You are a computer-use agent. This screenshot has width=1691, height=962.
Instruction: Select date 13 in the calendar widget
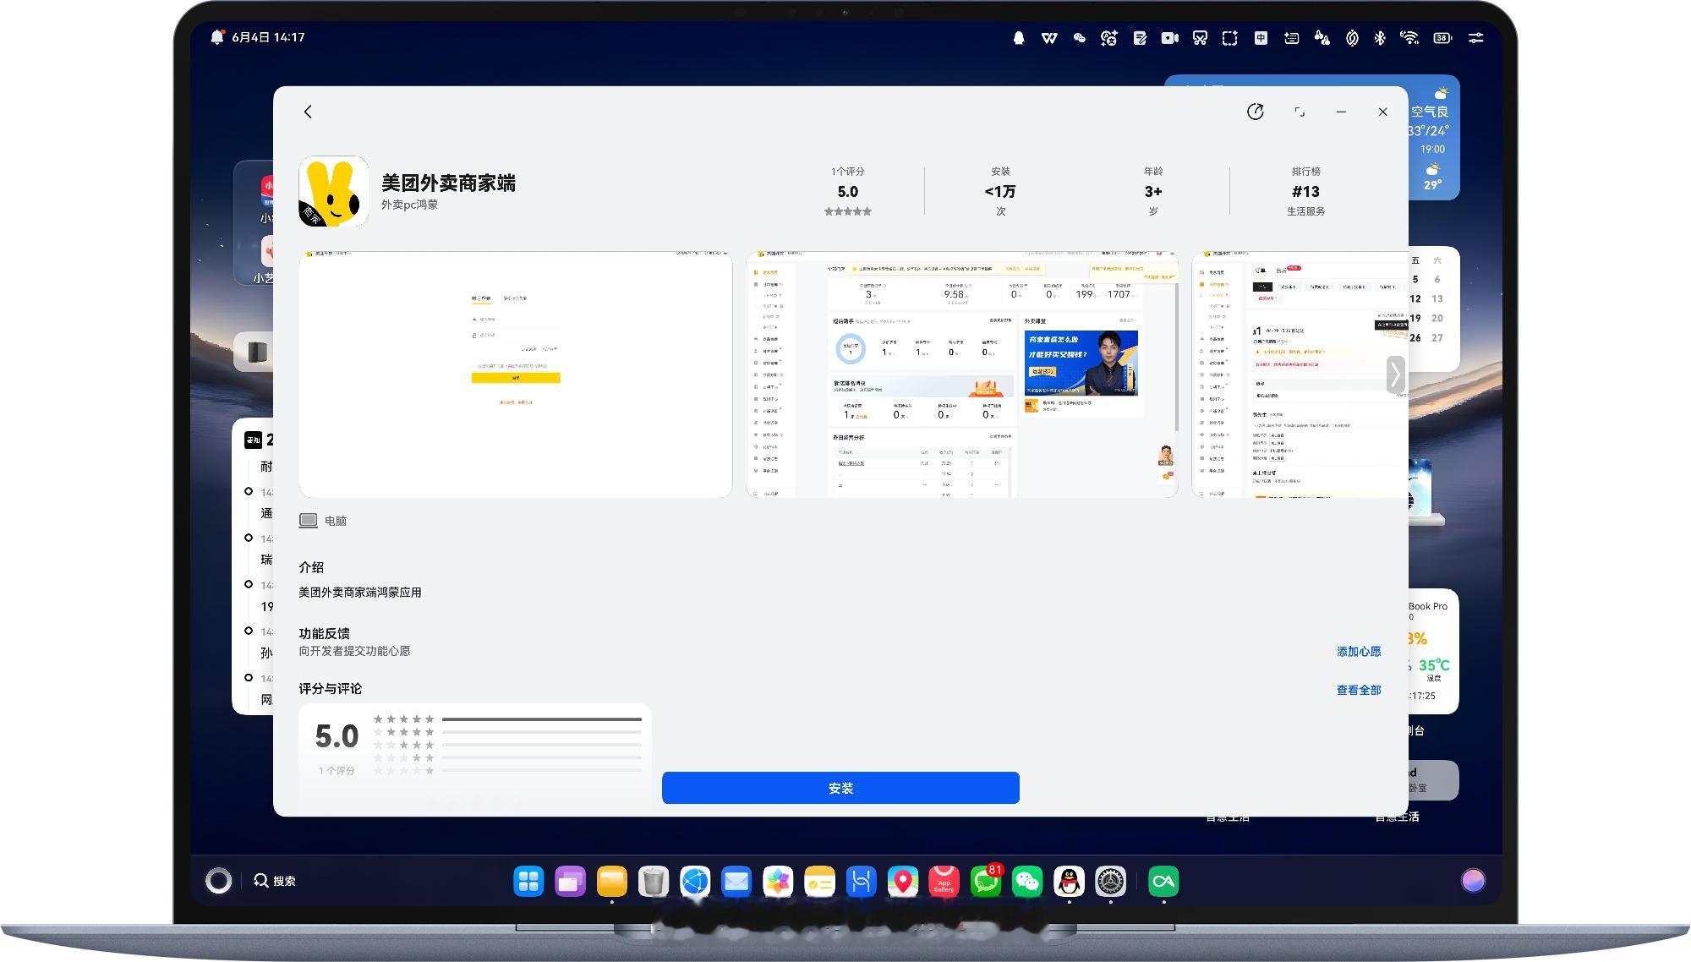[1437, 298]
